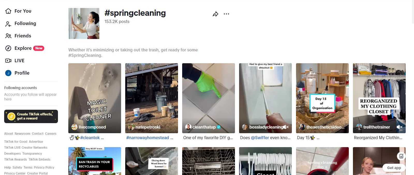This screenshot has width=414, height=175.
Task: Click the page vertical scrollbar
Action: pyautogui.click(x=413, y=12)
